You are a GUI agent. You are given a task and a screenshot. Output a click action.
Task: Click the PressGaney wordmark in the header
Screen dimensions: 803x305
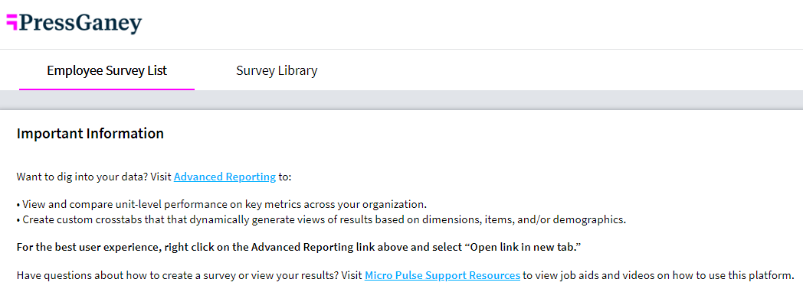point(80,24)
